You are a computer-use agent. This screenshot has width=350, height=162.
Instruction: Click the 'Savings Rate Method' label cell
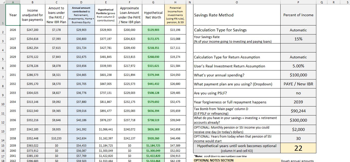(237, 15)
